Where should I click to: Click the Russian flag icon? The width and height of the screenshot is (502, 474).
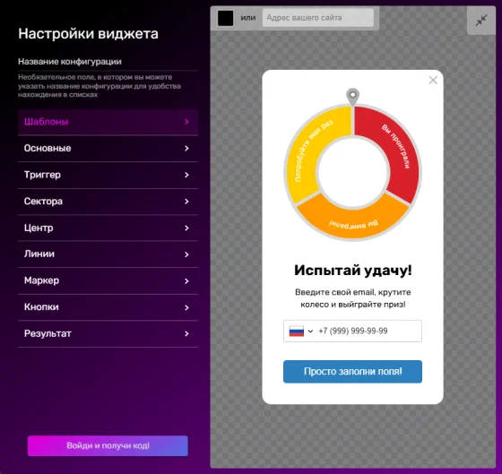click(x=296, y=331)
